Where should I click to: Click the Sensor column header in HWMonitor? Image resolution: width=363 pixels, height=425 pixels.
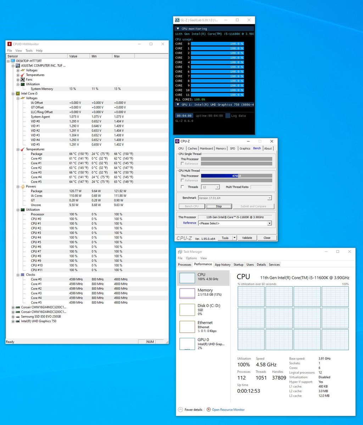pyautogui.click(x=37, y=56)
